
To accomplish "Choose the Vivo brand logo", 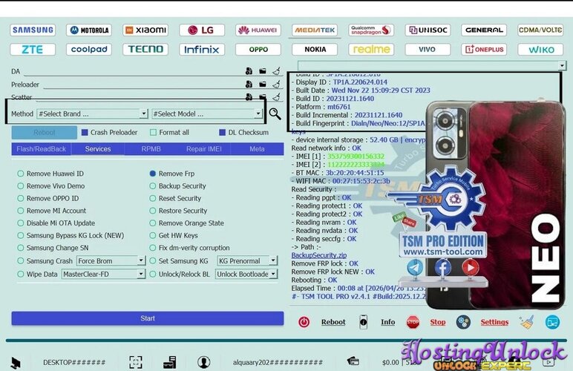I will 428,49.
